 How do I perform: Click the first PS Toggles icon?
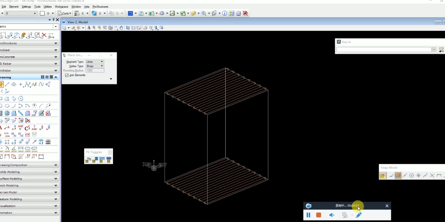tap(88, 160)
